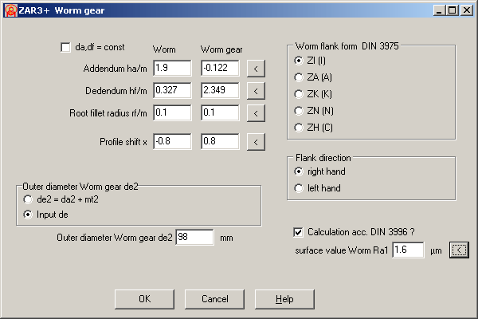Open Help for worm gear dialog
The image size is (478, 319).
(x=284, y=298)
